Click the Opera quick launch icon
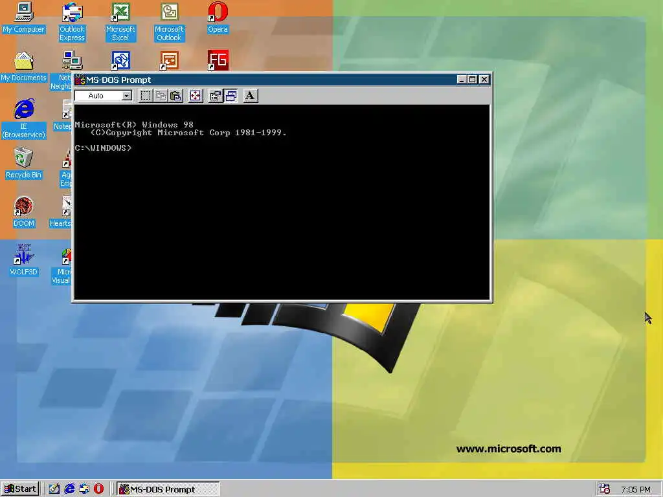This screenshot has width=663, height=497. tap(98, 489)
